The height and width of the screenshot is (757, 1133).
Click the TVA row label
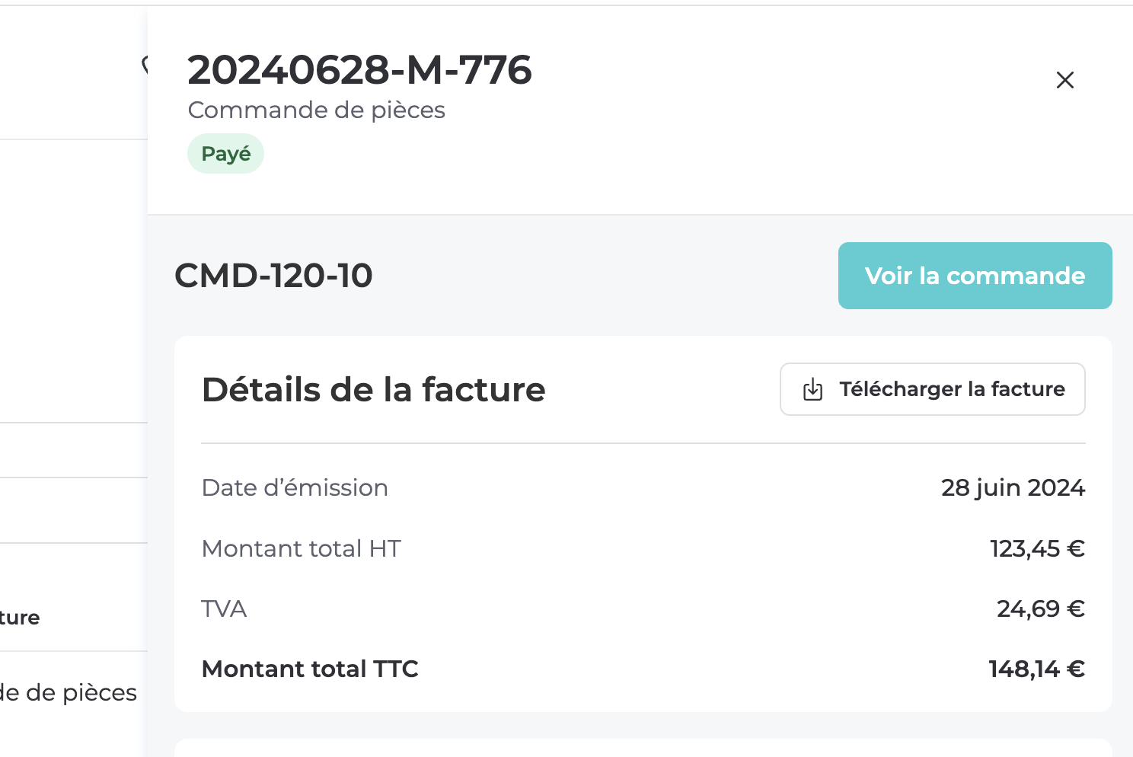click(x=224, y=608)
